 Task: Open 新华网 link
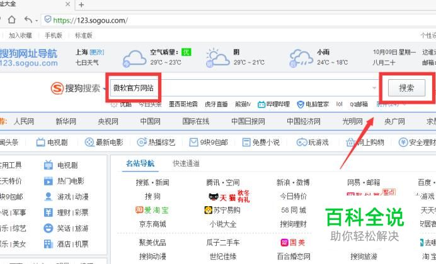pos(66,121)
